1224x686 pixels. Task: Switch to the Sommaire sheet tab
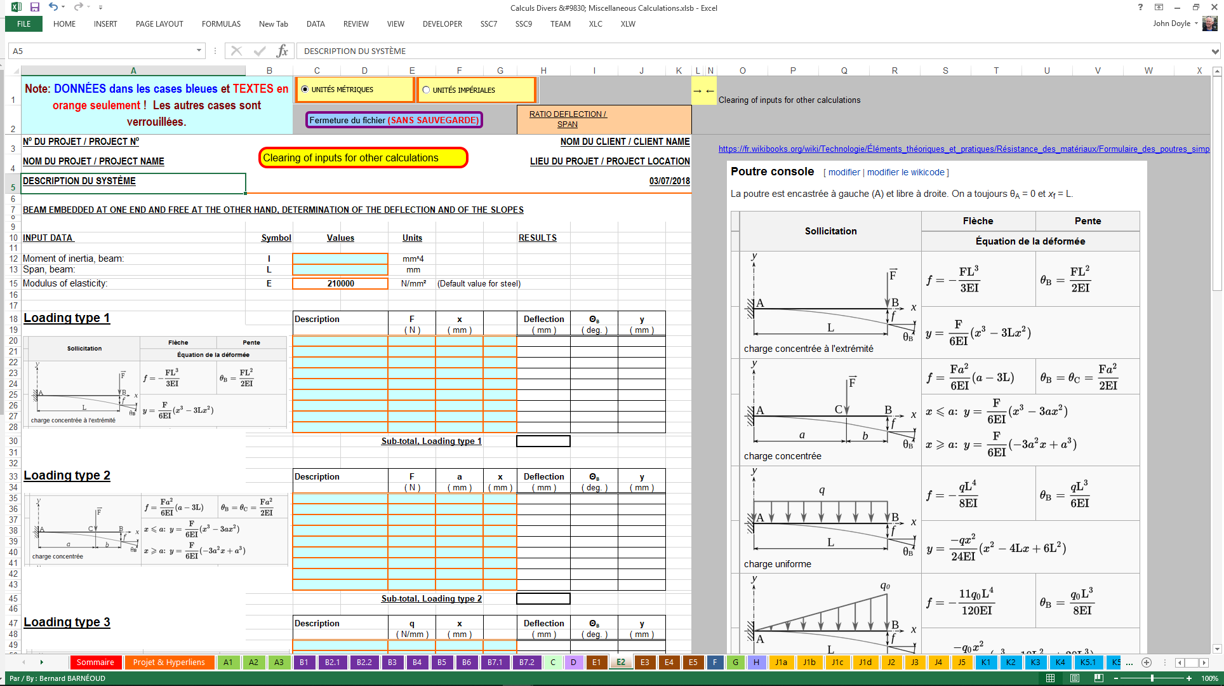(95, 662)
